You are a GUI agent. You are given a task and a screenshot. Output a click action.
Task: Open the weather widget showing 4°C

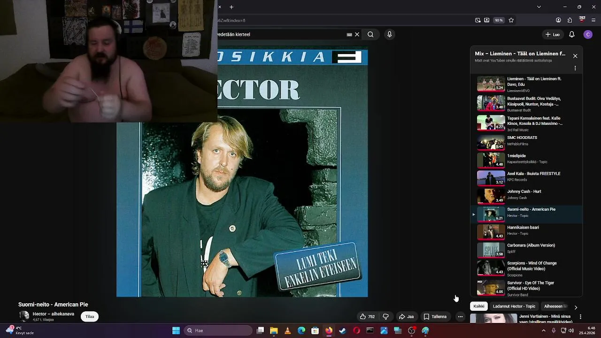coord(20,330)
